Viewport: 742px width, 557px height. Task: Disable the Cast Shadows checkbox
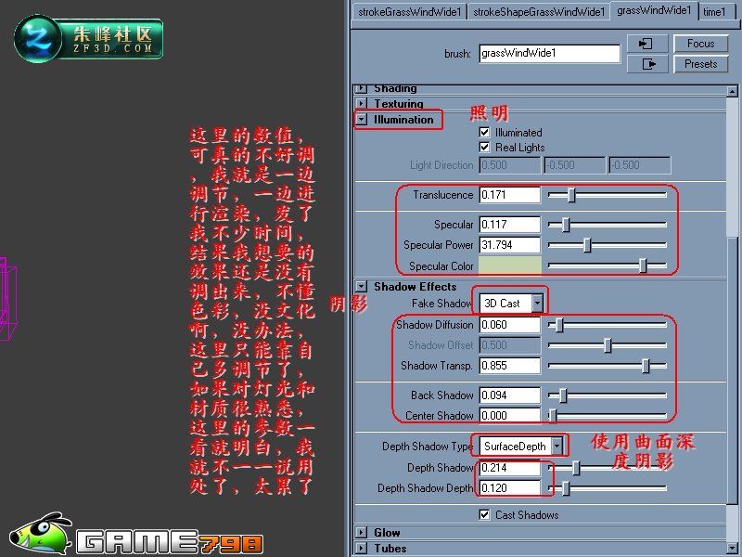[484, 514]
